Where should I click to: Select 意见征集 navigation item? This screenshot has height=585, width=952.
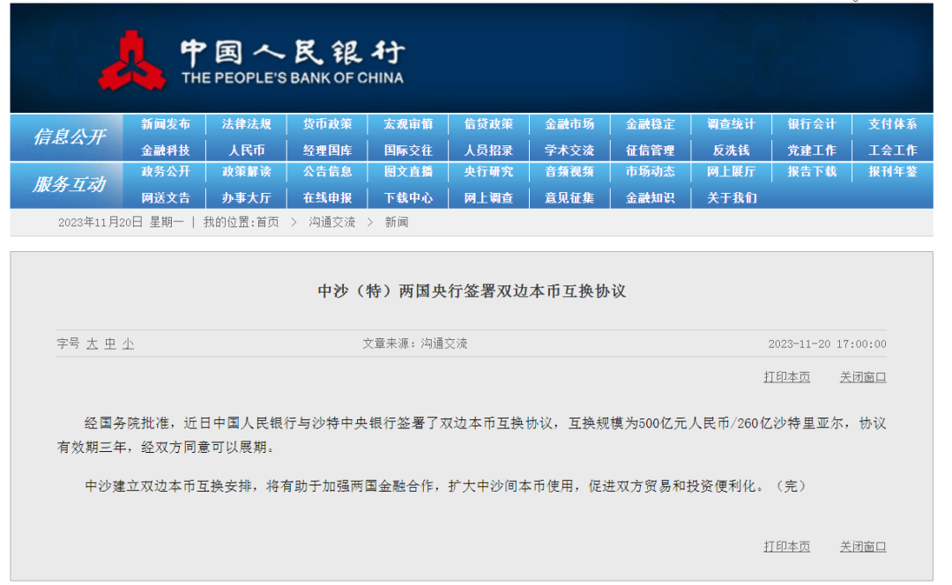569,198
